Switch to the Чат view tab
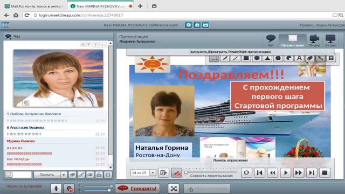The width and height of the screenshot is (345, 194). pos(271,41)
